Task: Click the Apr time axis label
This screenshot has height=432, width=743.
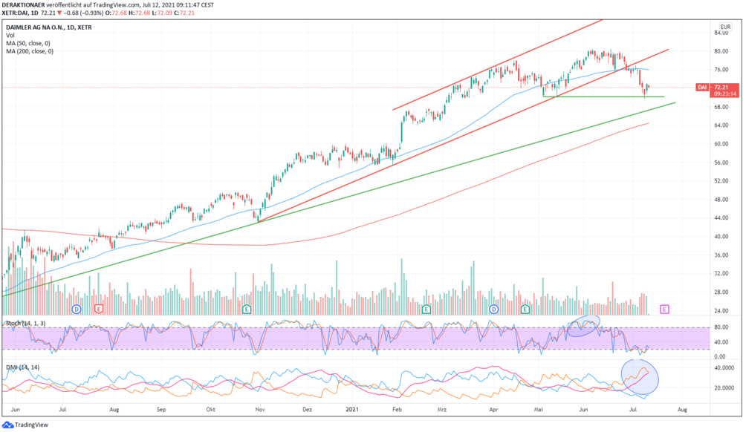Action: 494,409
